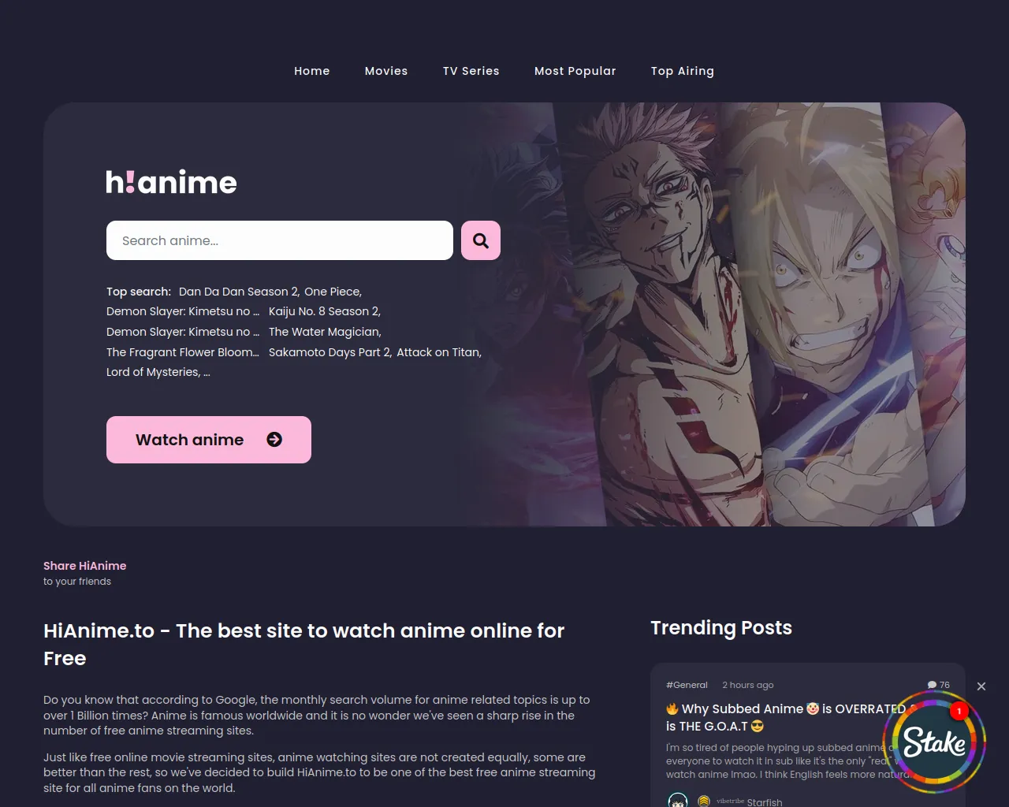Viewport: 1009px width, 807px height.
Task: Select Most Popular in navigation
Action: tap(575, 71)
